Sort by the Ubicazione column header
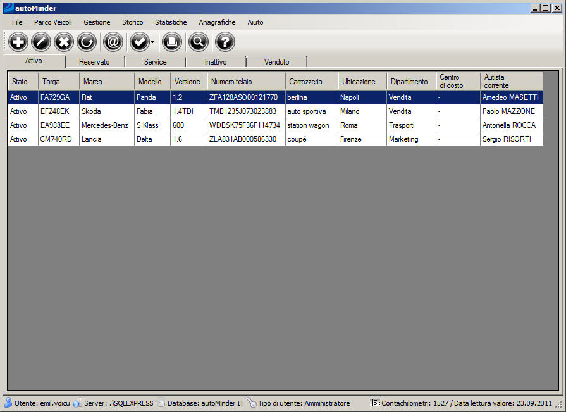Screen dimensions: 566x412 (362, 81)
